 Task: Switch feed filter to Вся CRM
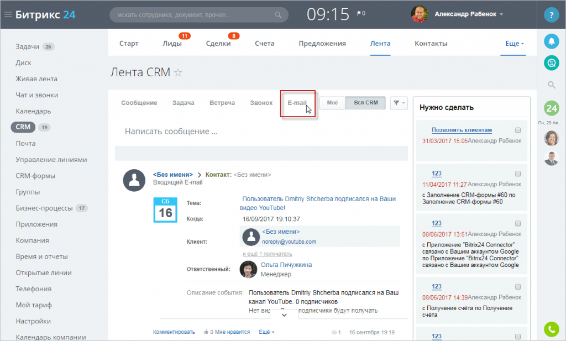[366, 103]
